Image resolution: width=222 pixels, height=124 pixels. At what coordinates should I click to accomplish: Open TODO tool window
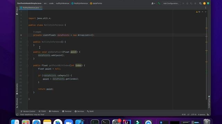42,111
